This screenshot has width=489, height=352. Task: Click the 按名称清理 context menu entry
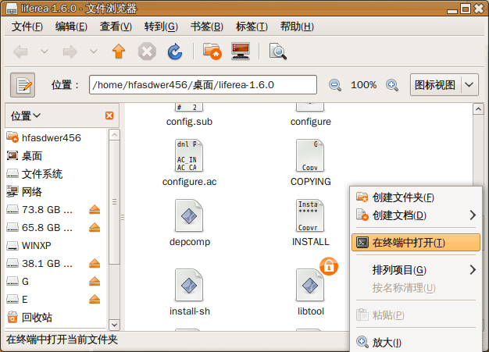pos(416,288)
